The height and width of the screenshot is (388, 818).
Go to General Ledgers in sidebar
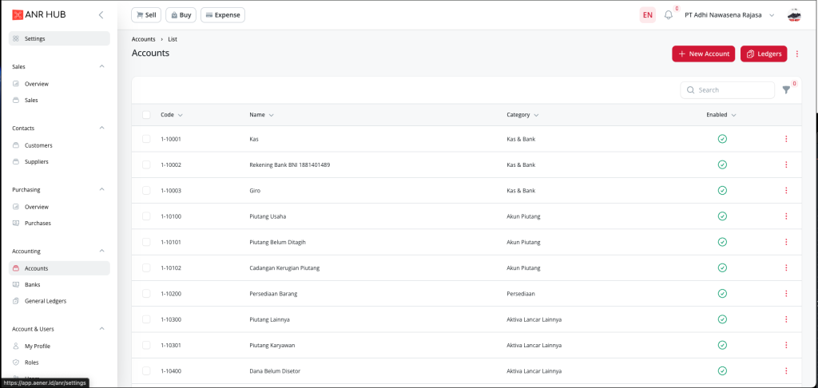coord(46,301)
